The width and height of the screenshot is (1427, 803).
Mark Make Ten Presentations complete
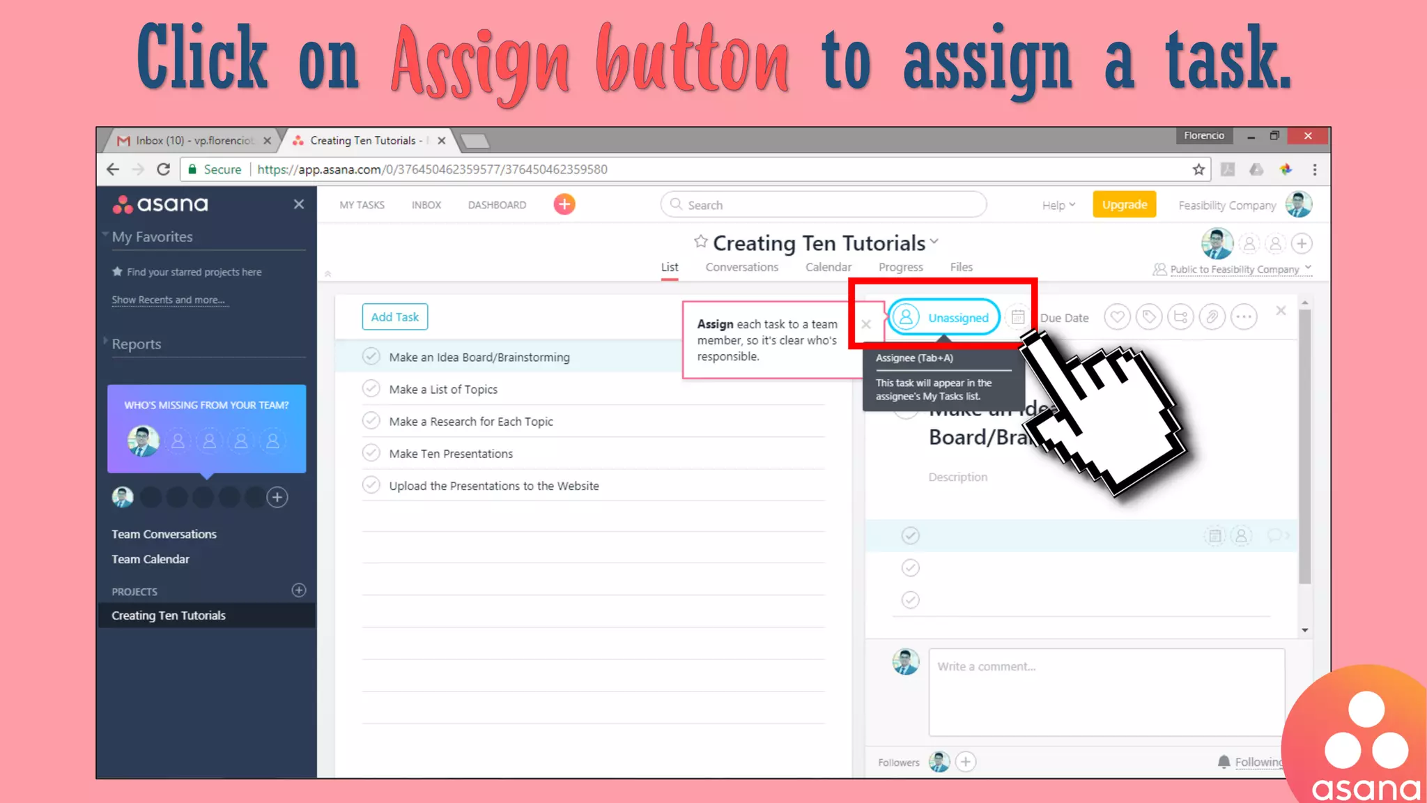[371, 453]
